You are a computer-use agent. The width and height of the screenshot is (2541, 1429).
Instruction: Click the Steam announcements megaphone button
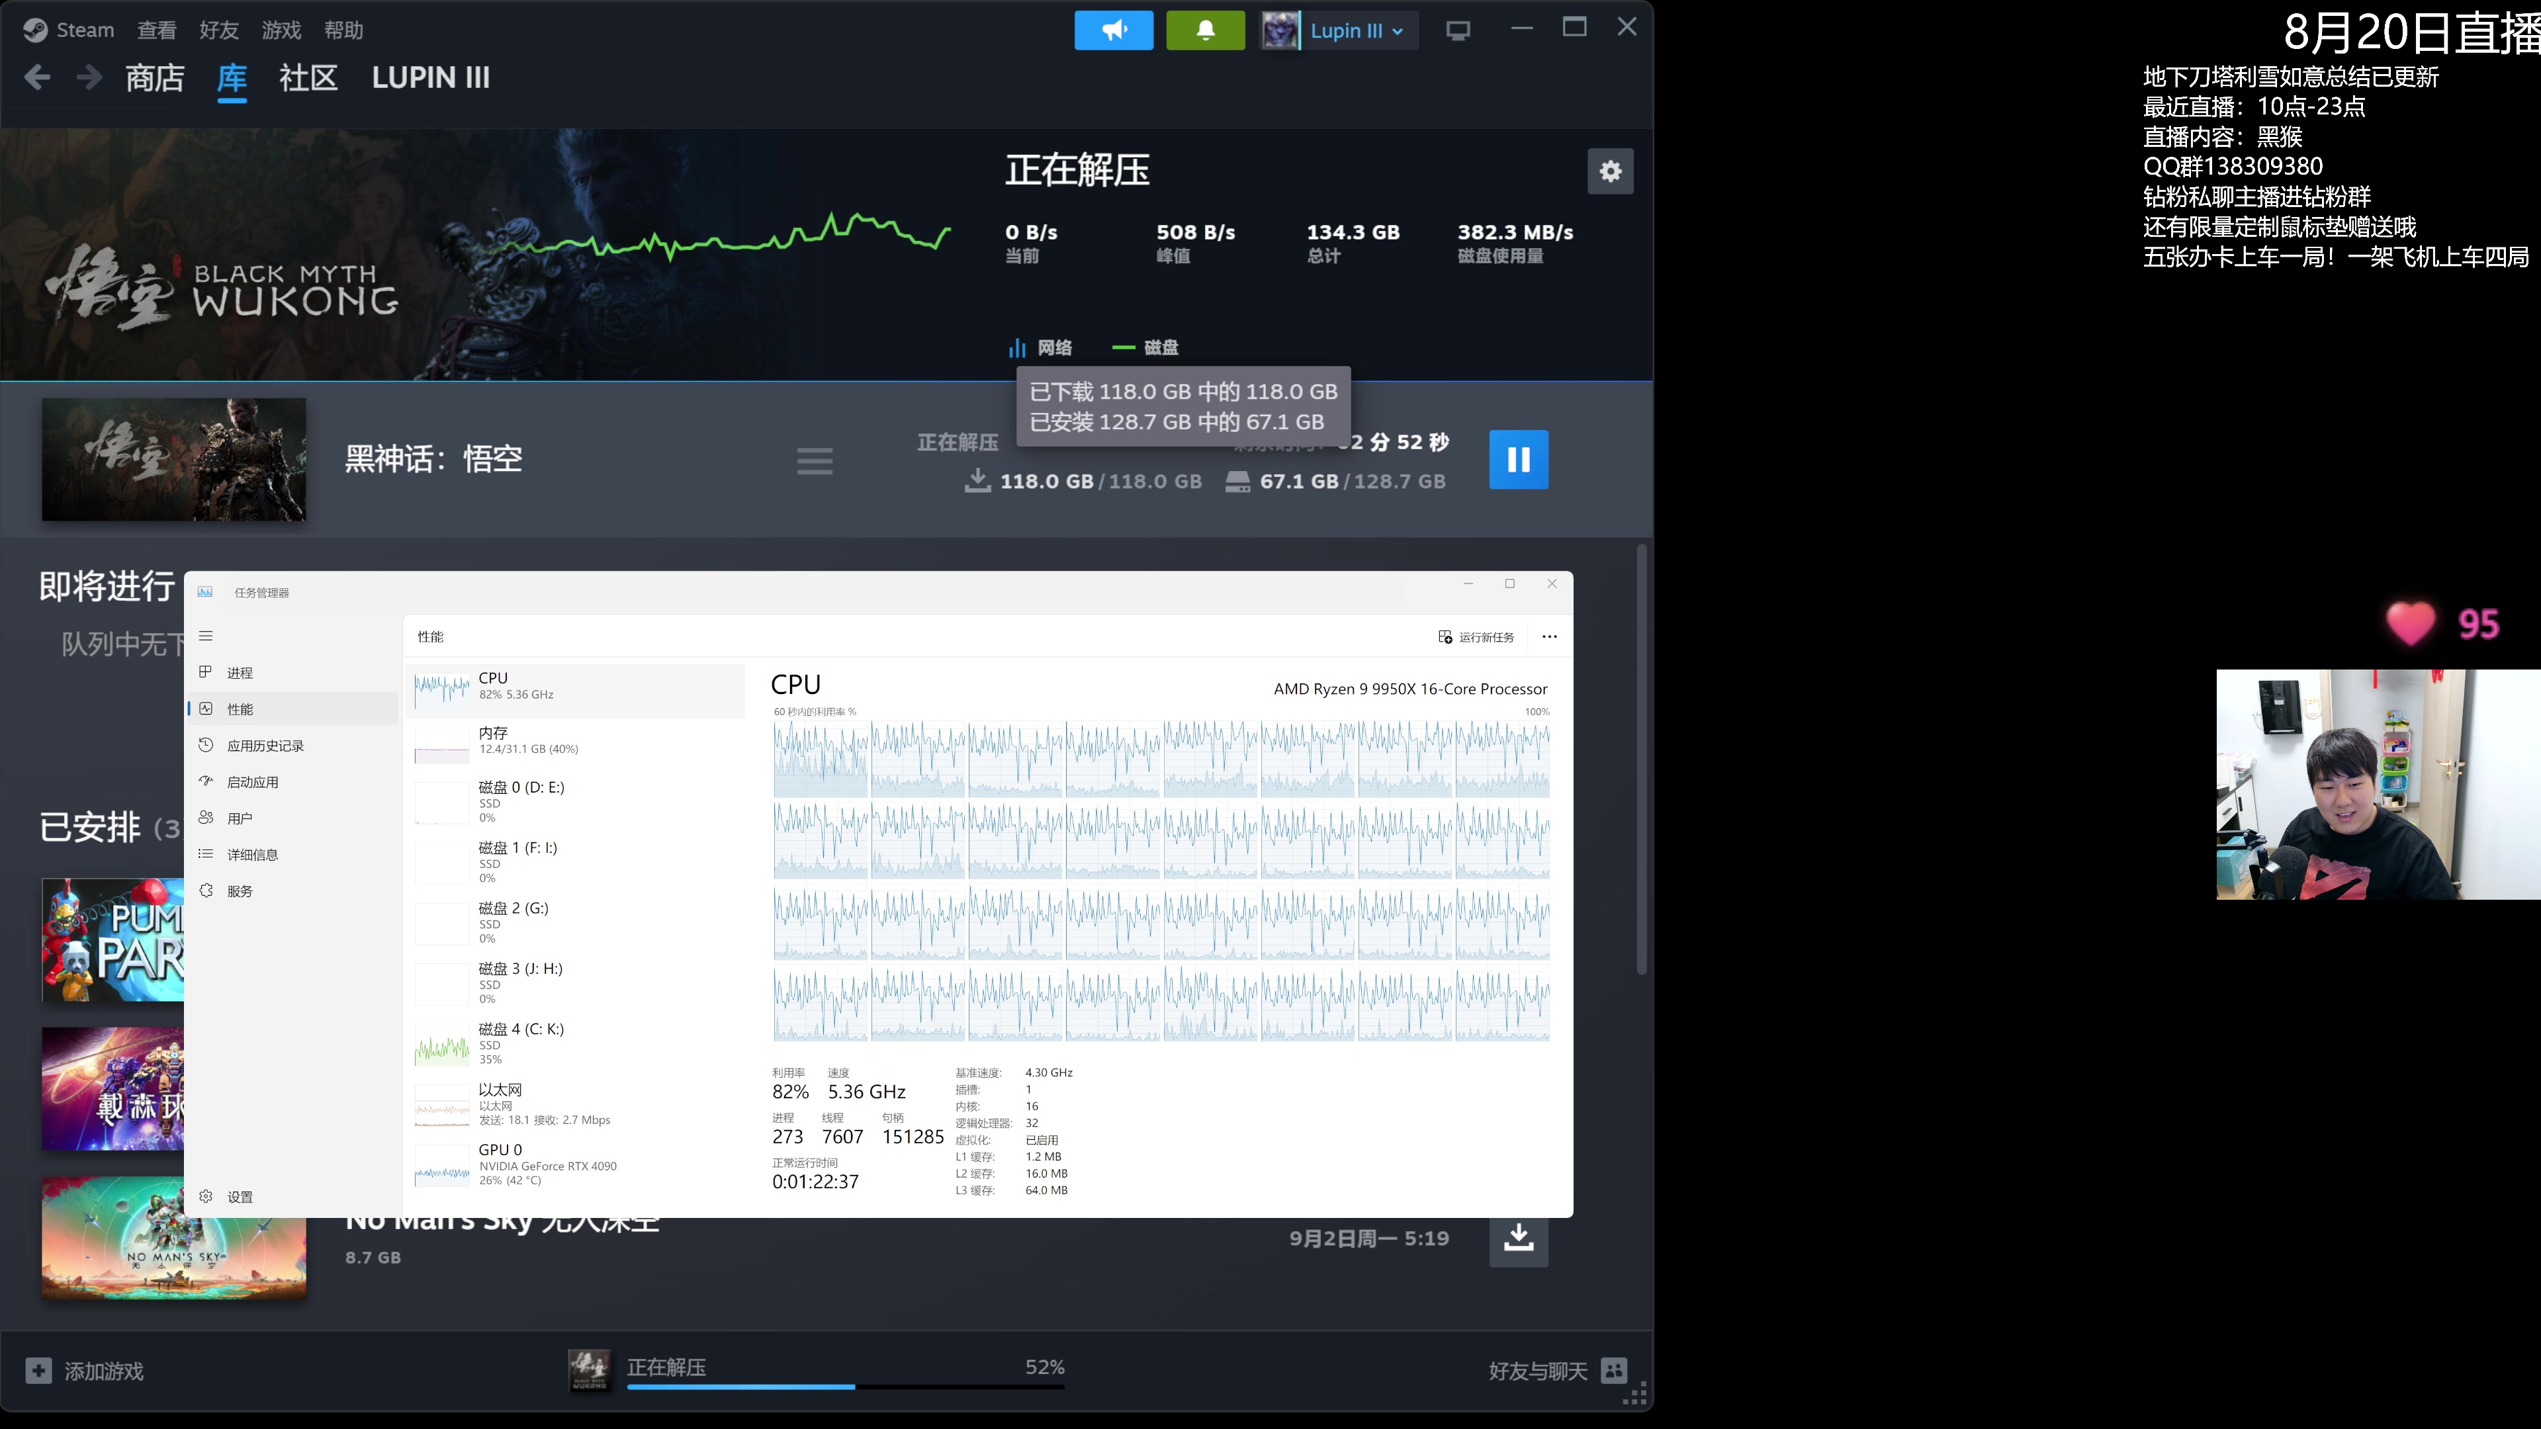click(1112, 30)
